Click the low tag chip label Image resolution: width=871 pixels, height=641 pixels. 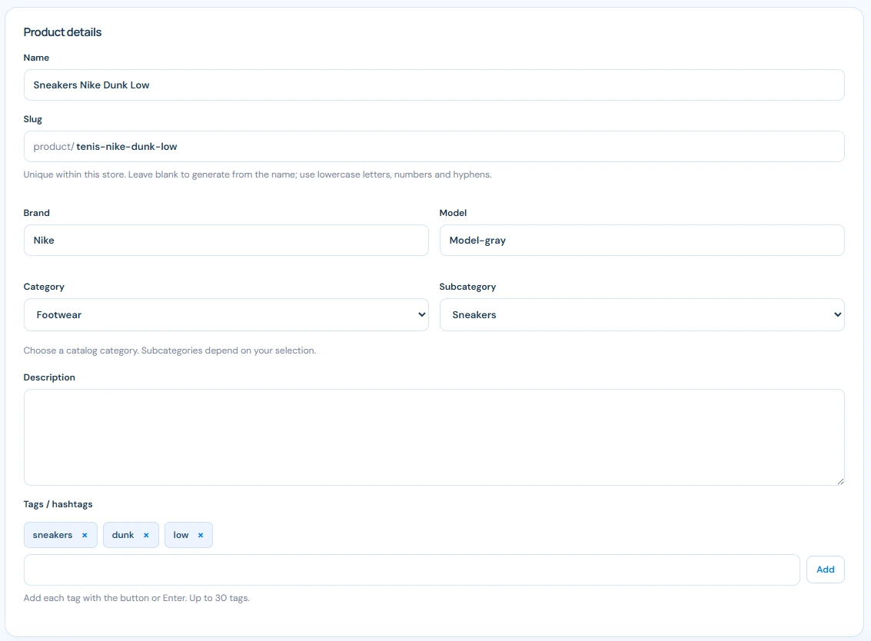[181, 535]
